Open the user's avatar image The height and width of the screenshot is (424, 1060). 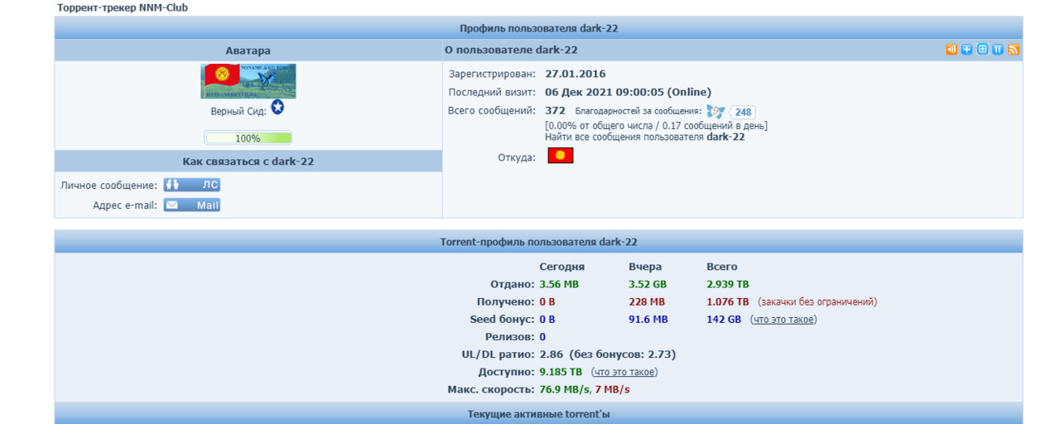pyautogui.click(x=248, y=81)
